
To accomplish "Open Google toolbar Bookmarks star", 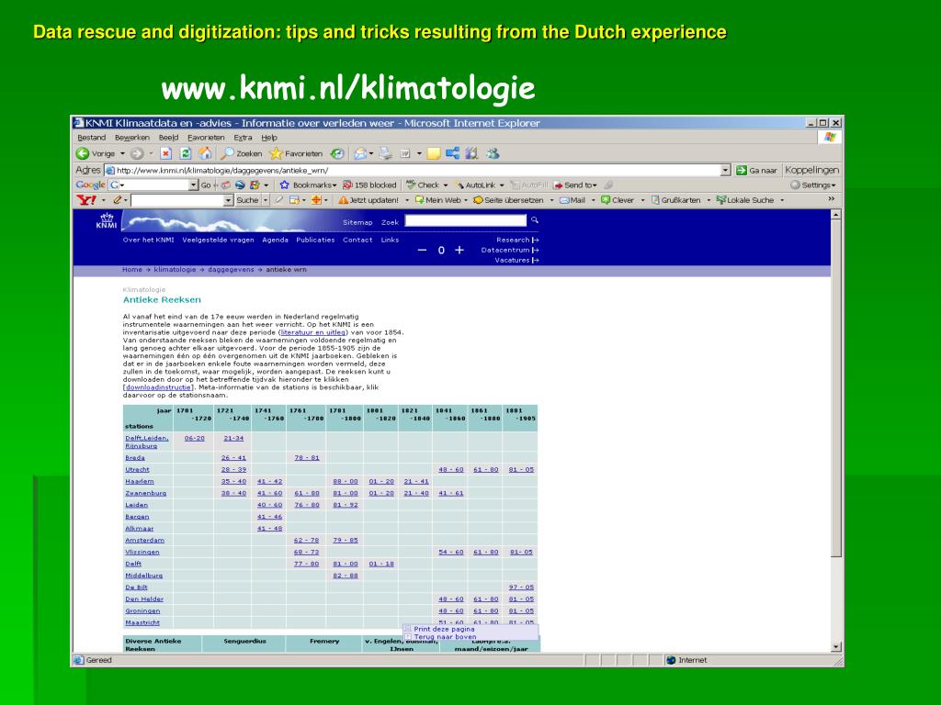I will coord(308,185).
